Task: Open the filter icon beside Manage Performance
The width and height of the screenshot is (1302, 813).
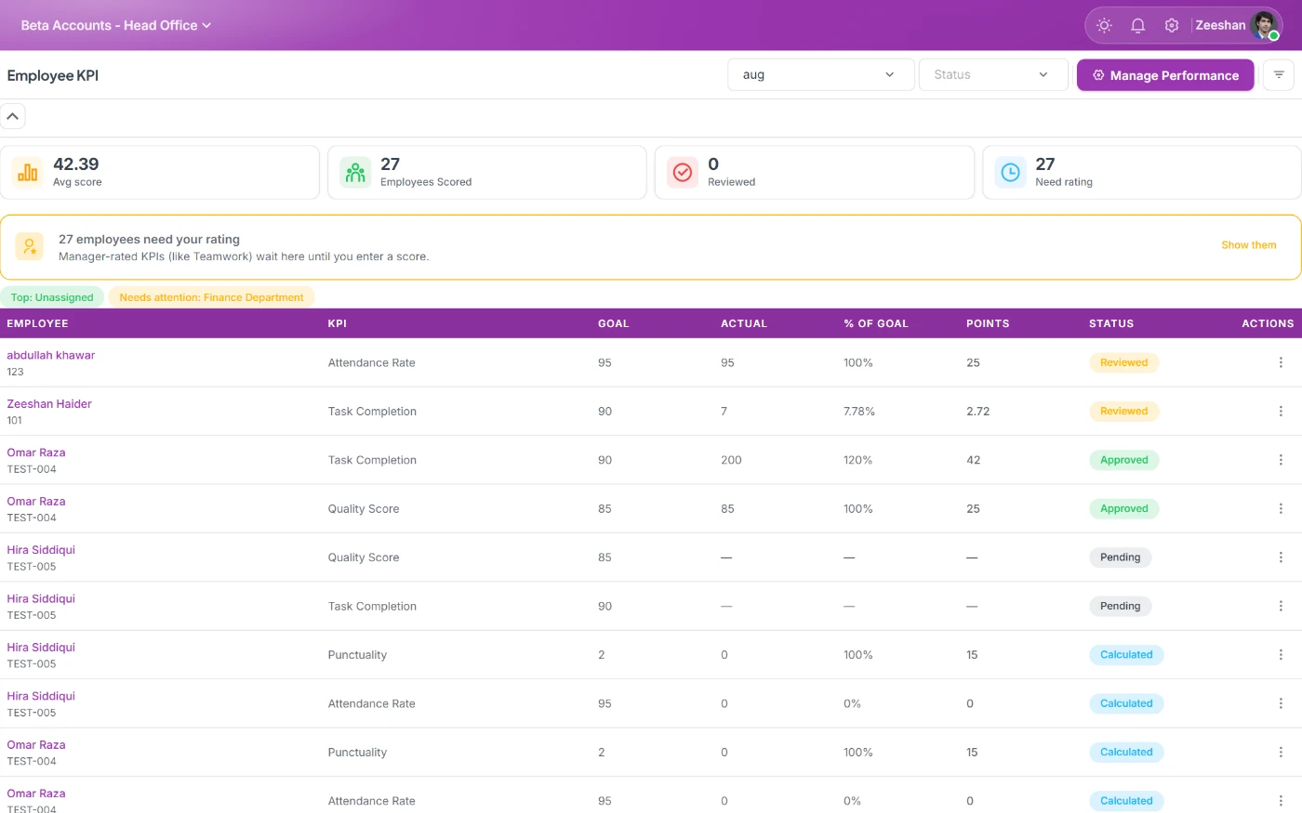Action: click(1279, 75)
